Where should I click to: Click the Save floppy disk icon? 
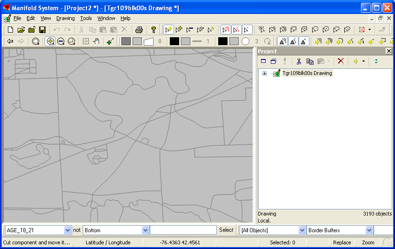(42, 30)
